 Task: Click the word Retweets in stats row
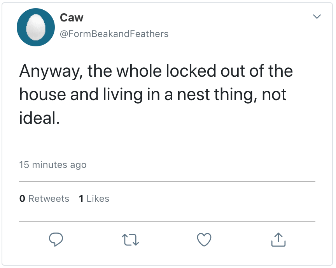tap(49, 199)
